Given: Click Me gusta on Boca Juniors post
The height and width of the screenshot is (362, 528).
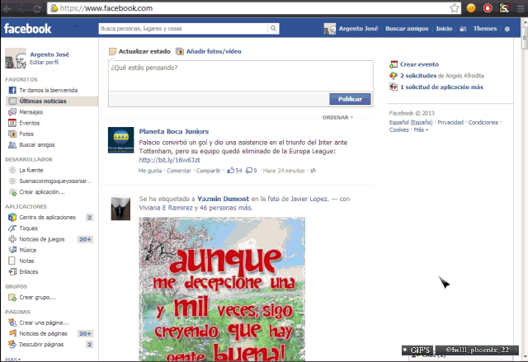Looking at the screenshot, I should [x=150, y=171].
